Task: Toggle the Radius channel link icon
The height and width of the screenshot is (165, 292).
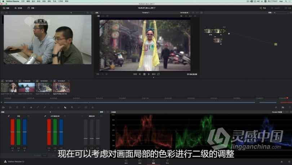Action: [9, 116]
